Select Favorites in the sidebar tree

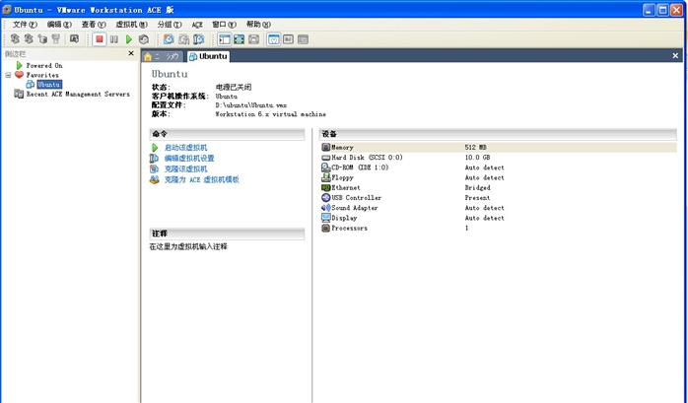click(x=42, y=75)
